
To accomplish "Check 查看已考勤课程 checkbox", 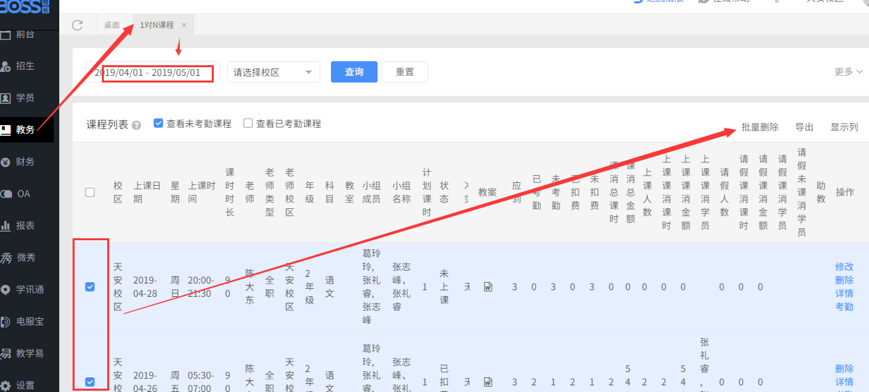I will pos(248,124).
